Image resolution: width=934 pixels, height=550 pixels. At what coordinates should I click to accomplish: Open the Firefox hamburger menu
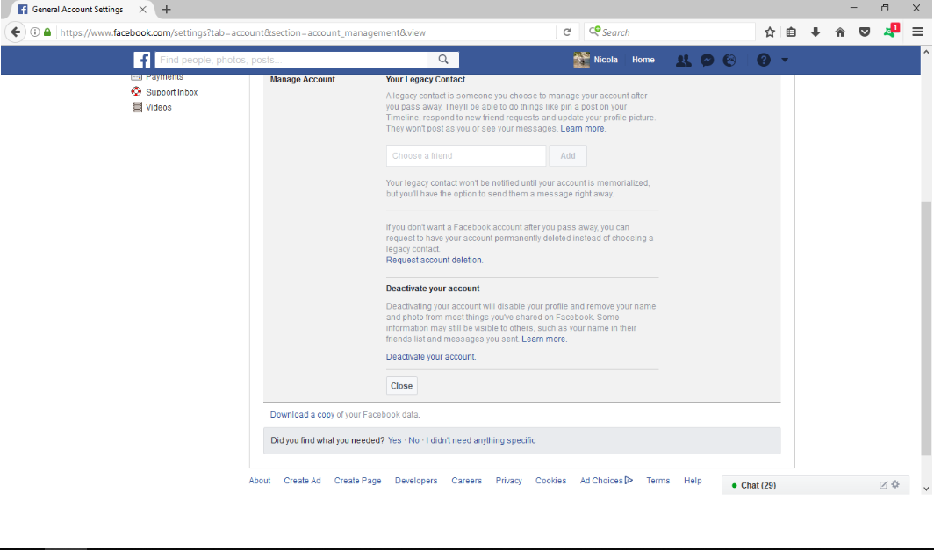(x=918, y=32)
